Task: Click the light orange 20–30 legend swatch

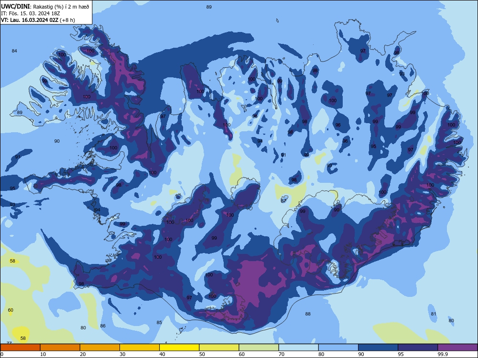Action: point(100,347)
